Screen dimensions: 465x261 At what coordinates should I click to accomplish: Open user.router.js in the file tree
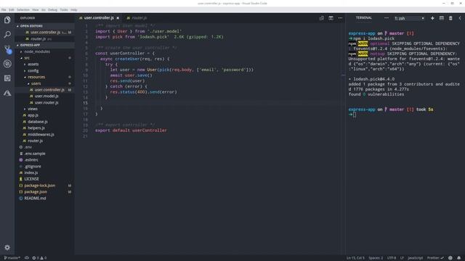[x=46, y=103]
